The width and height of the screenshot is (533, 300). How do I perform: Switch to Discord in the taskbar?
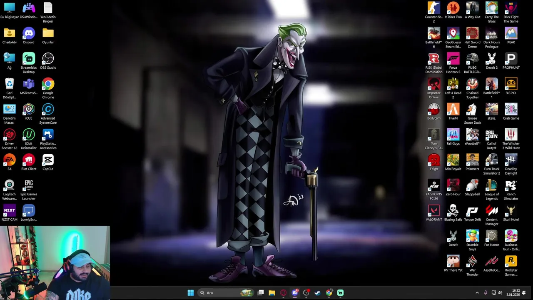coord(295,292)
